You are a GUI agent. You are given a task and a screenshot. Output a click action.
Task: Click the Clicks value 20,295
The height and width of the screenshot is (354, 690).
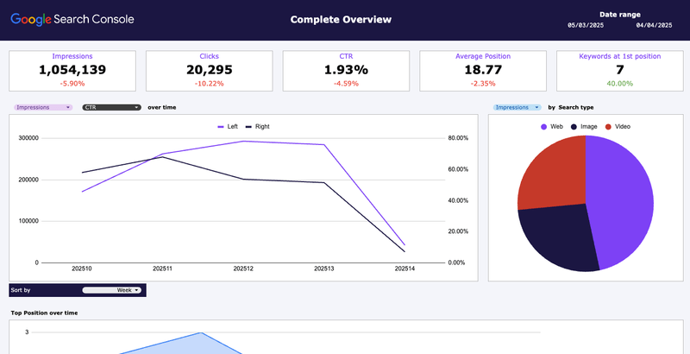point(210,70)
